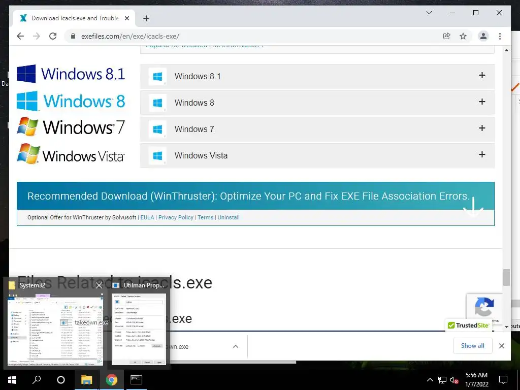Bookmark this page with the star icon

tap(463, 36)
